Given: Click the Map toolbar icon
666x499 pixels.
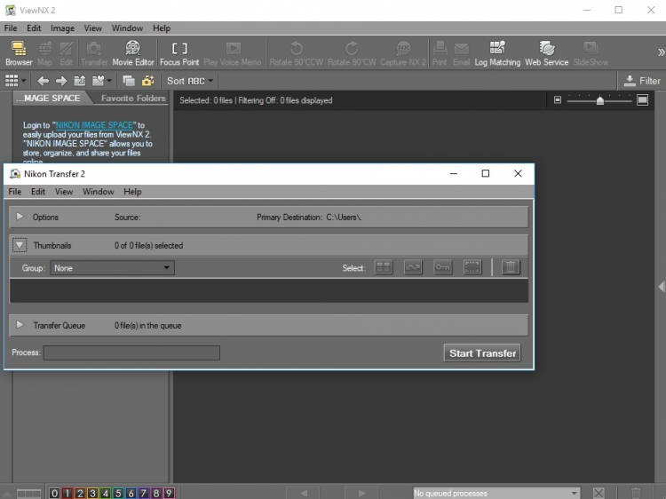Looking at the screenshot, I should click(x=44, y=53).
